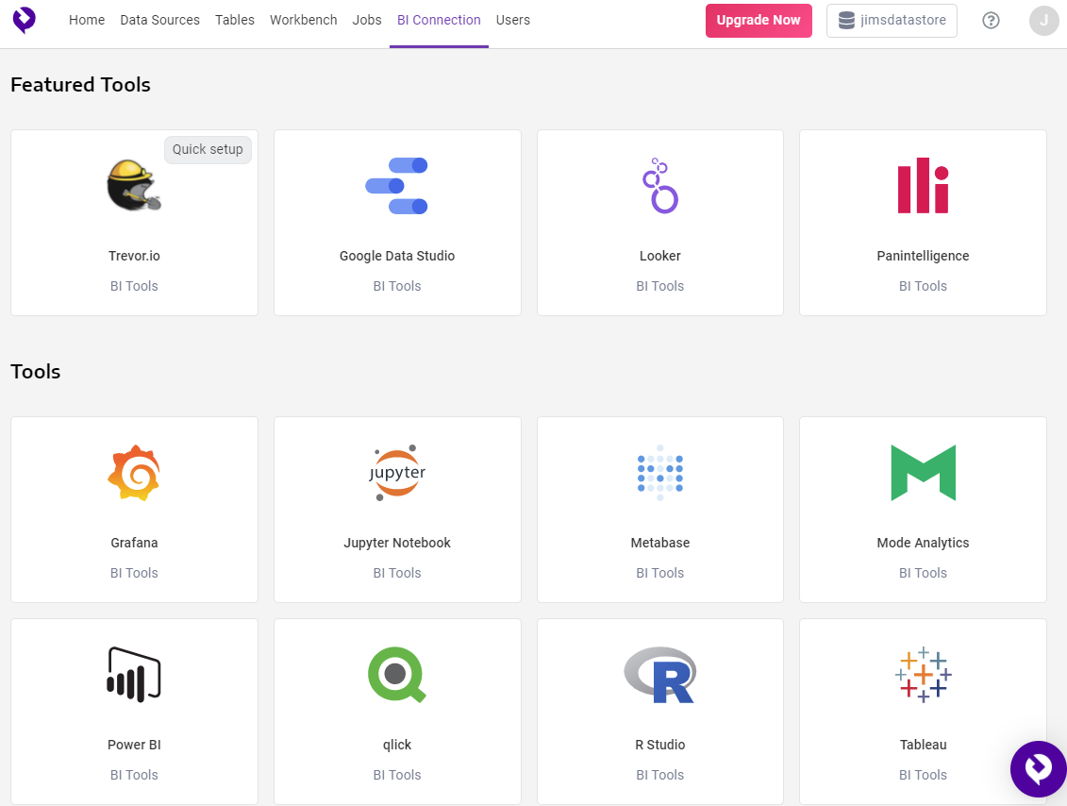
Task: Select the Power BI icon
Action: click(x=134, y=674)
